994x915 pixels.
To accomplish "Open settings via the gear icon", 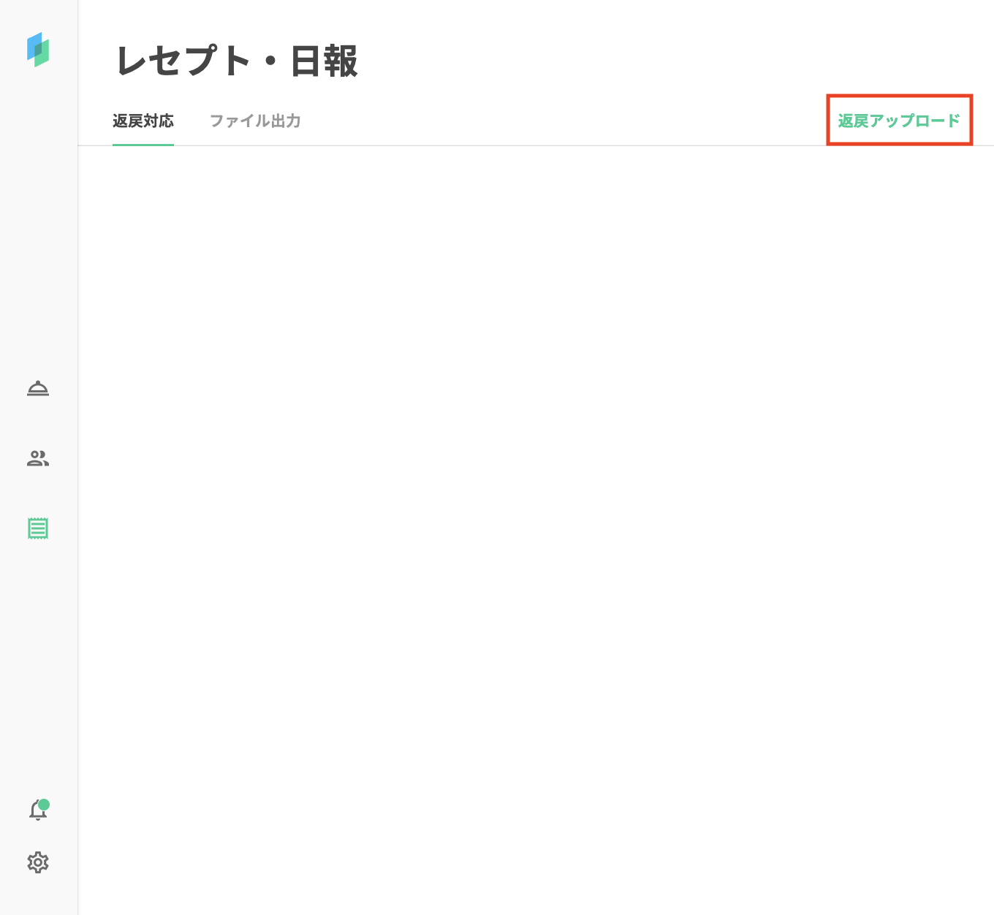I will point(38,862).
